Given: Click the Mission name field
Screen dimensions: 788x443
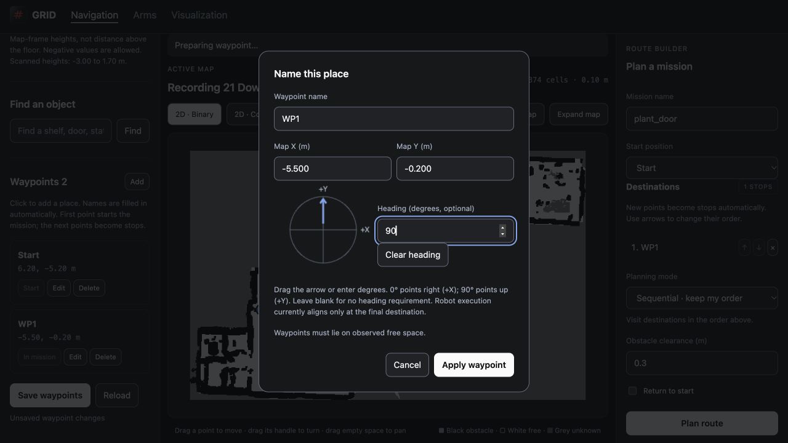Looking at the screenshot, I should point(702,119).
